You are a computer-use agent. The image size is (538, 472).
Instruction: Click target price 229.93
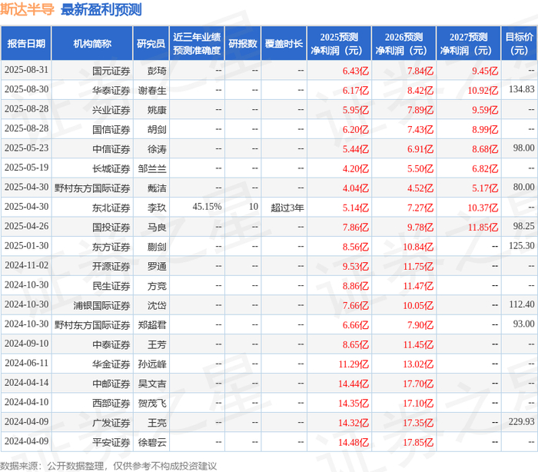coord(522,422)
